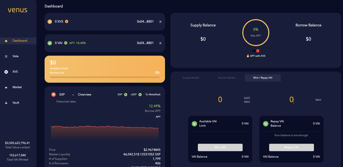Click the Mint VAI button

(220, 147)
